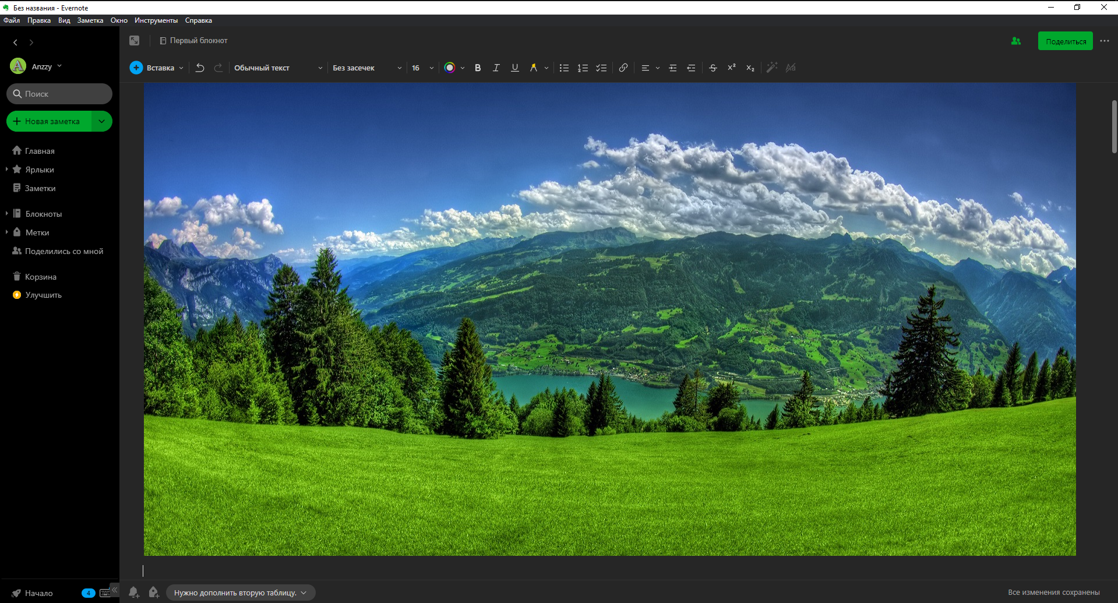
Task: Add a tag with the tag icon
Action: pos(153,592)
